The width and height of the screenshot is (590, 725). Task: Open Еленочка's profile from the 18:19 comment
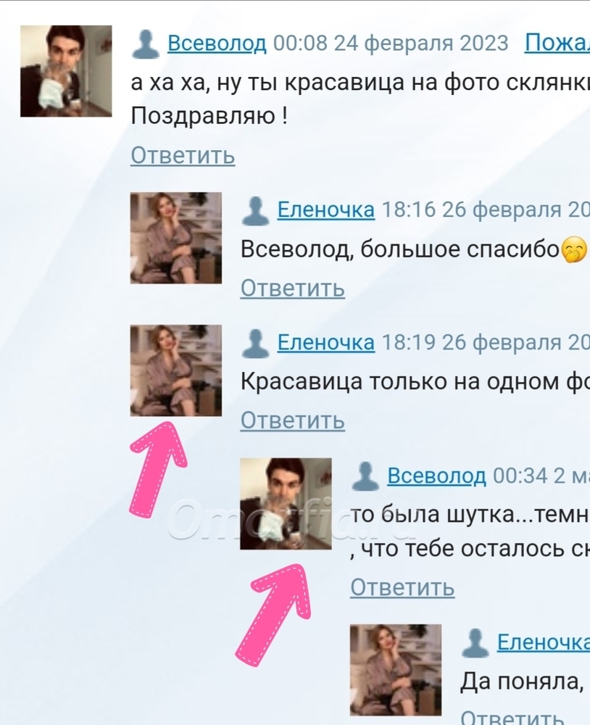point(326,343)
